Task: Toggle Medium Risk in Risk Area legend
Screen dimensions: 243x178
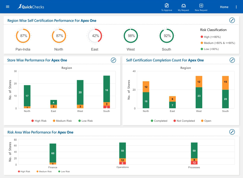Action: point(44,171)
